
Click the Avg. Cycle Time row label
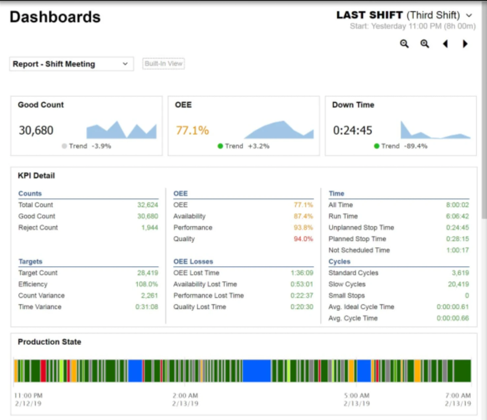(x=353, y=318)
